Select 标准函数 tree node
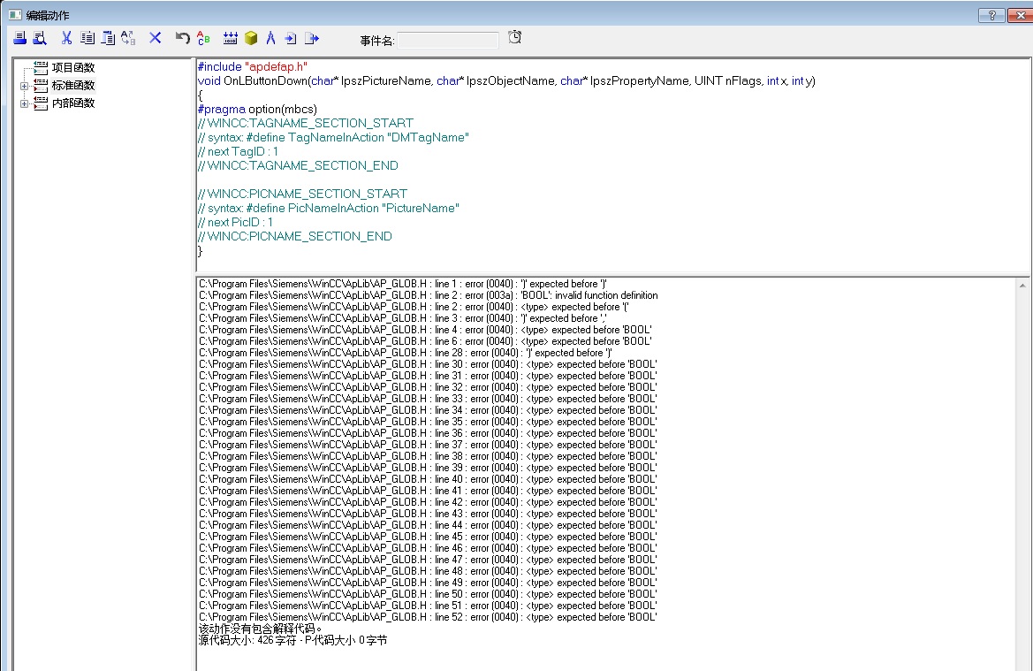 tap(73, 85)
